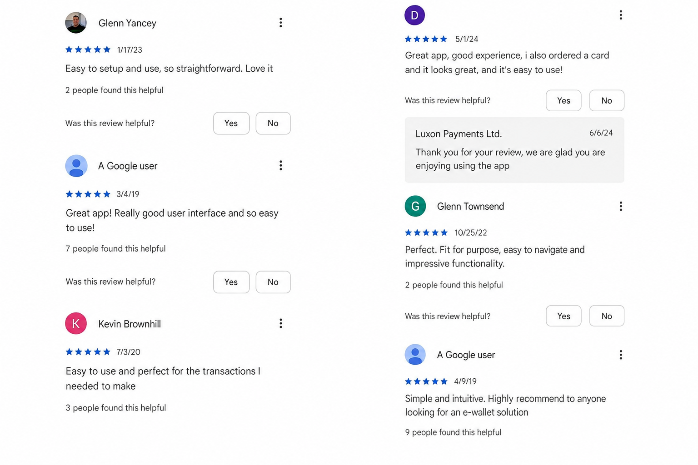Screen dimensions: 698x465
Task: Click the Kevin Brownhill reviewer name
Action: 130,324
